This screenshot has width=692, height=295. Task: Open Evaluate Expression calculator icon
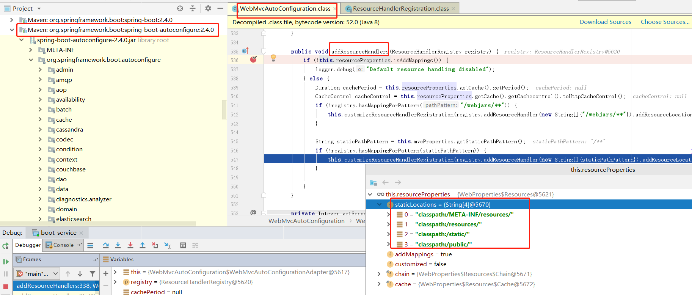(183, 245)
